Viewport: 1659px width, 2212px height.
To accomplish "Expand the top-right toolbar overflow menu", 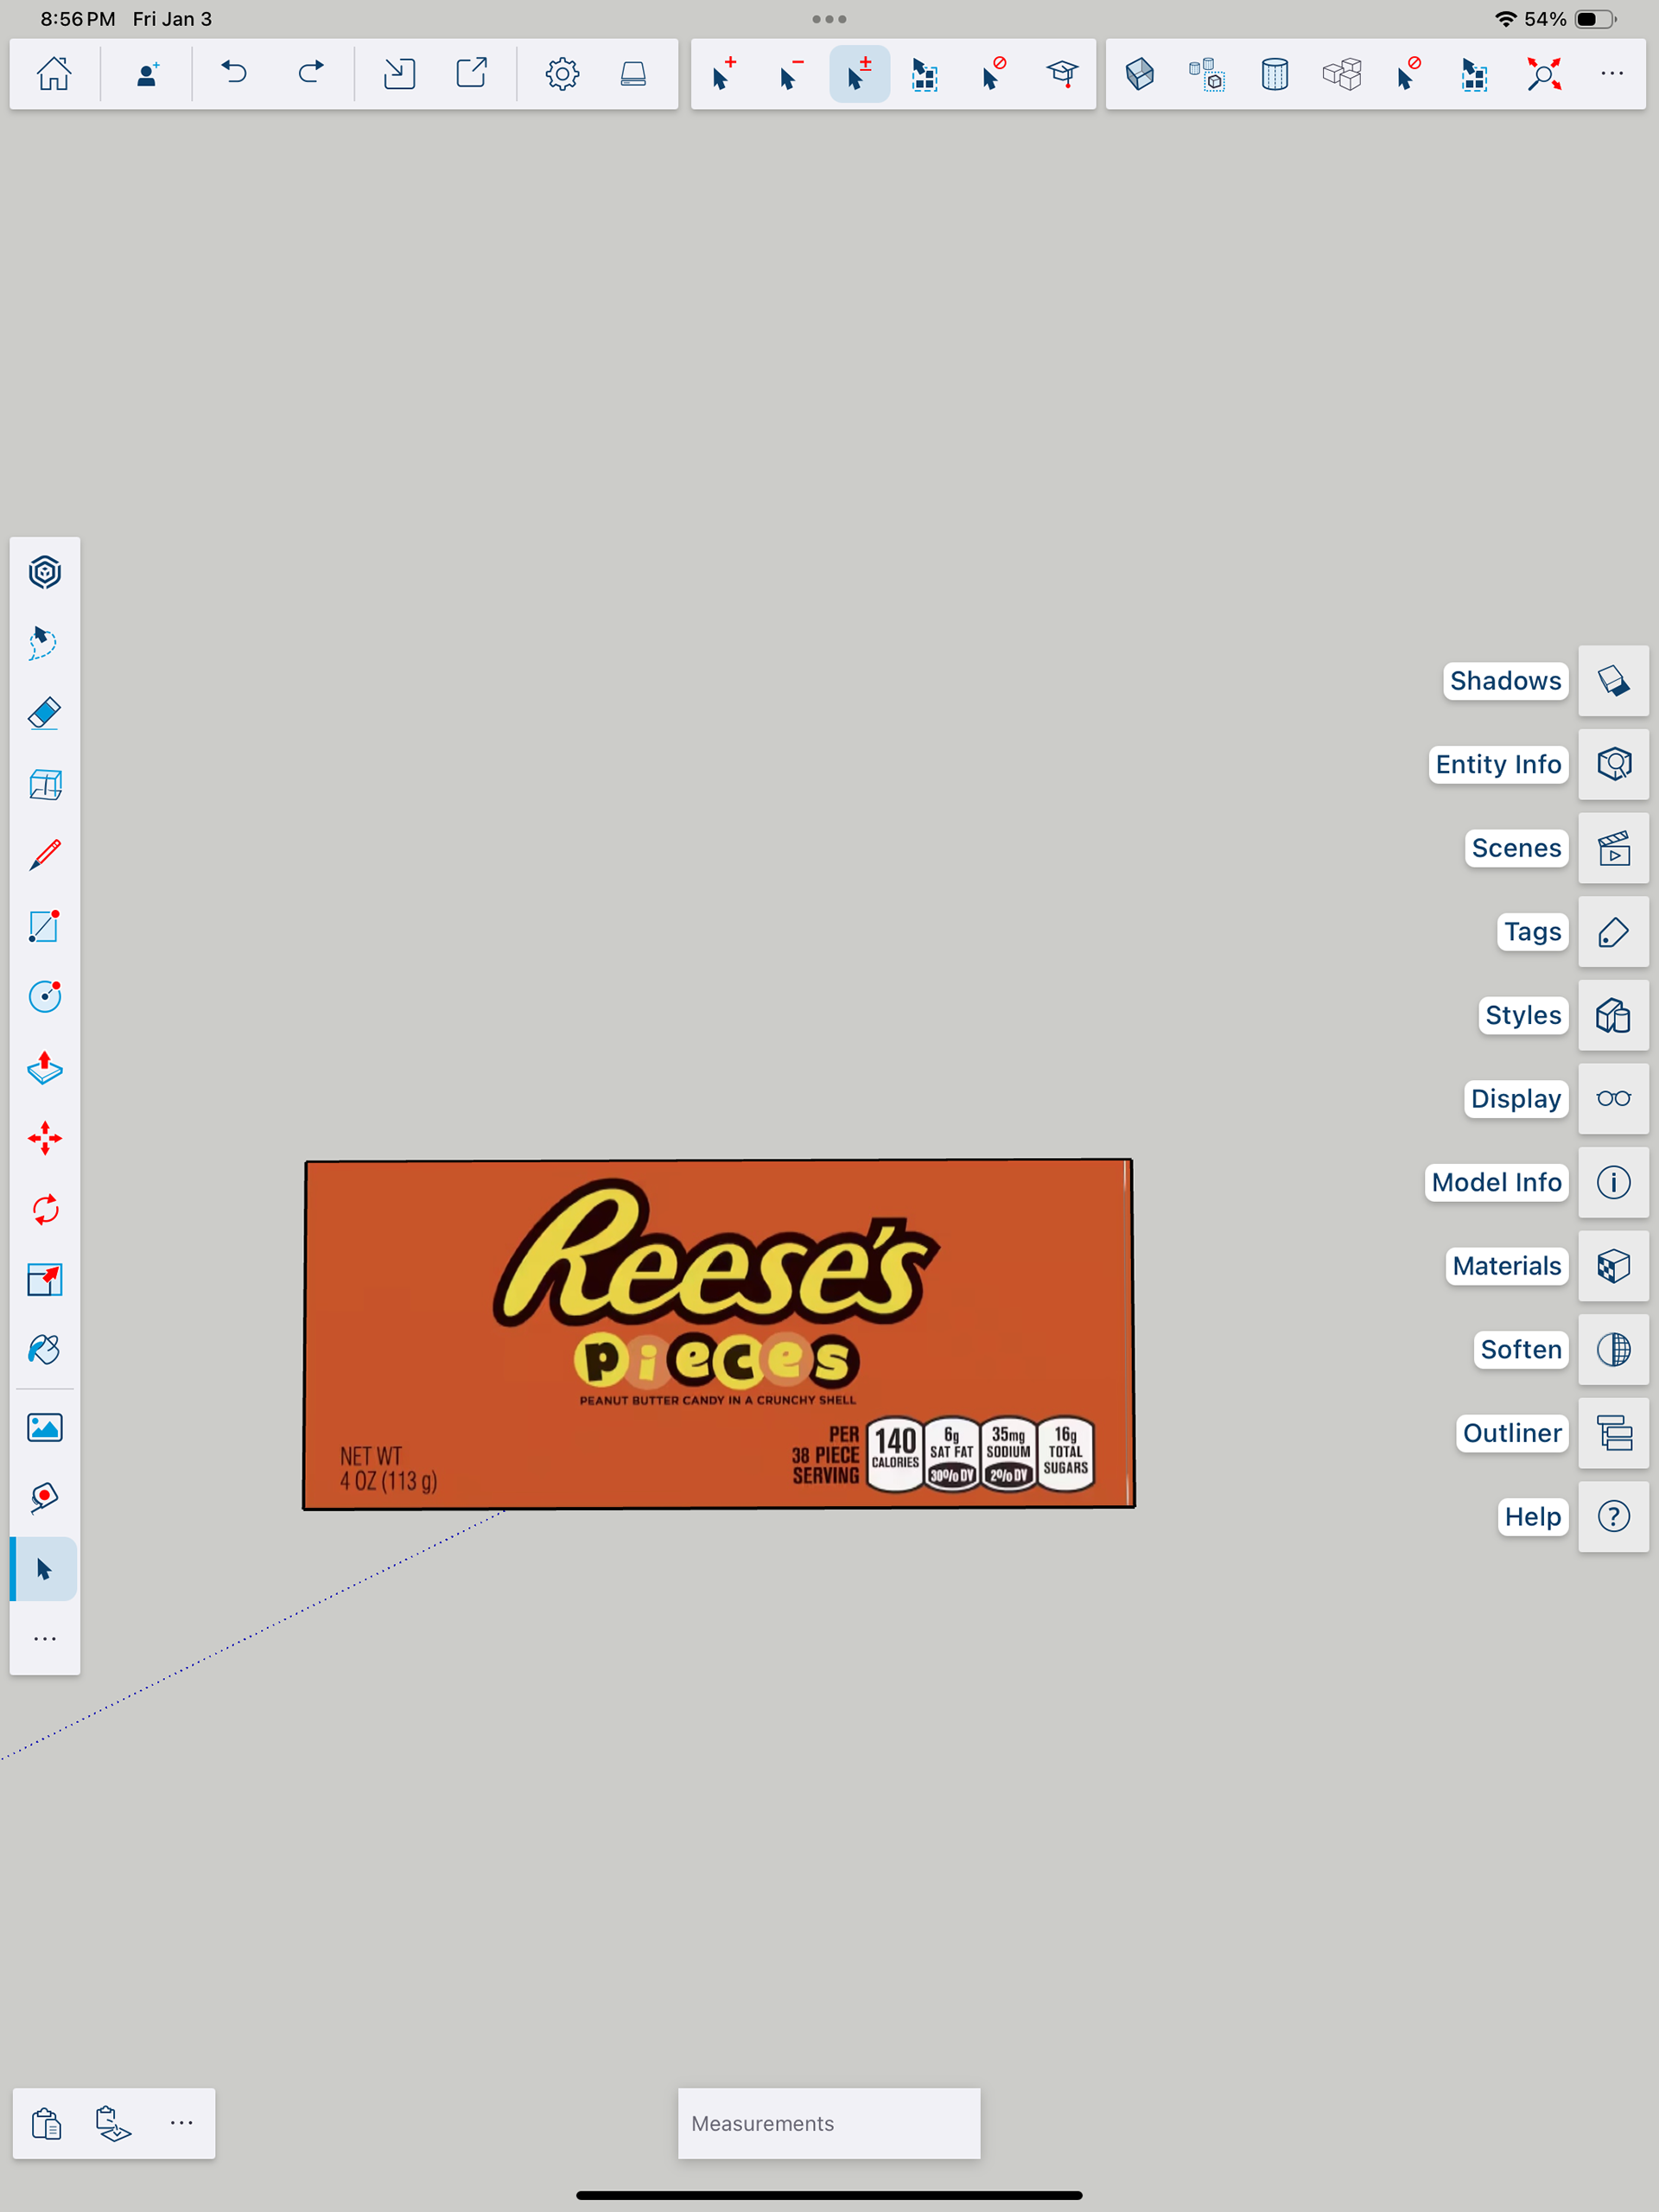I will pos(1611,74).
